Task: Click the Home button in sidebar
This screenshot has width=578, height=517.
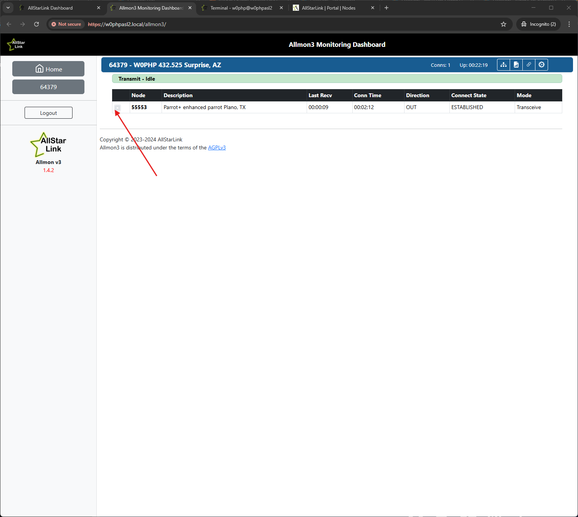Action: click(48, 69)
